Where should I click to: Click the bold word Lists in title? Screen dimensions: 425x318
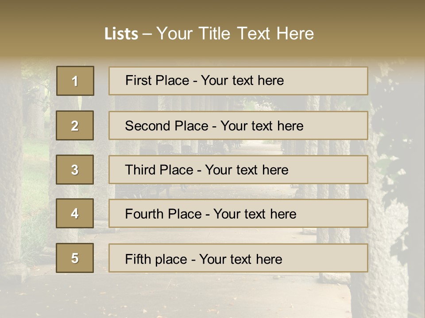[121, 34]
